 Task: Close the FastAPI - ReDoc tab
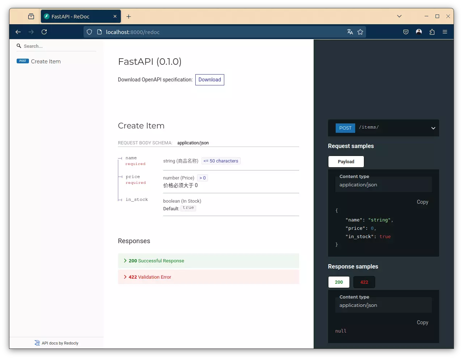(115, 16)
